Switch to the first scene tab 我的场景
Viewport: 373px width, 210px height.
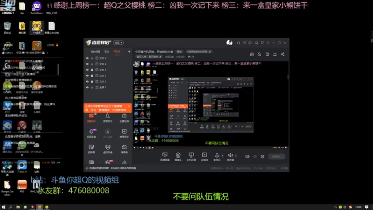pyautogui.click(x=96, y=51)
